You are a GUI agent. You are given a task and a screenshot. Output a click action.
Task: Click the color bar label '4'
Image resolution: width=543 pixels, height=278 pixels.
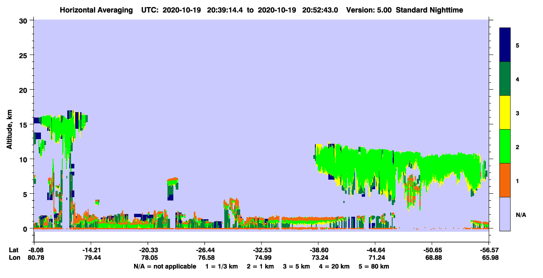pos(518,79)
